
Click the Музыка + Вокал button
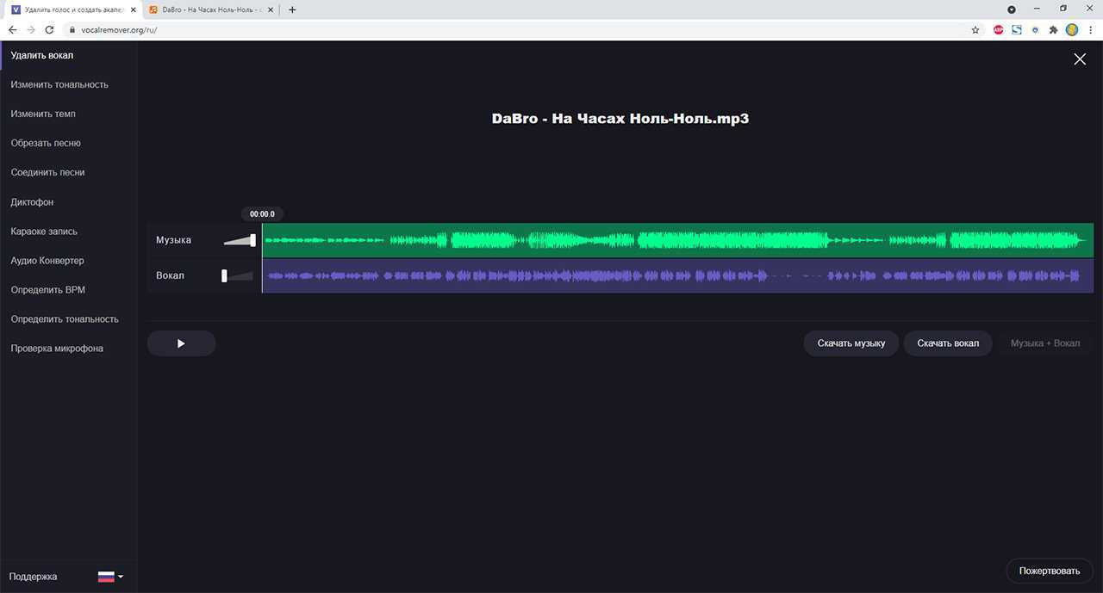(x=1045, y=343)
